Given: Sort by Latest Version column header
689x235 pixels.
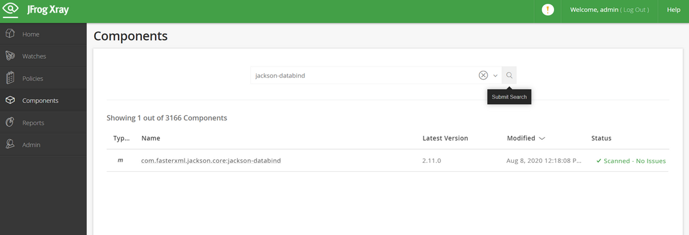Looking at the screenshot, I should (445, 138).
